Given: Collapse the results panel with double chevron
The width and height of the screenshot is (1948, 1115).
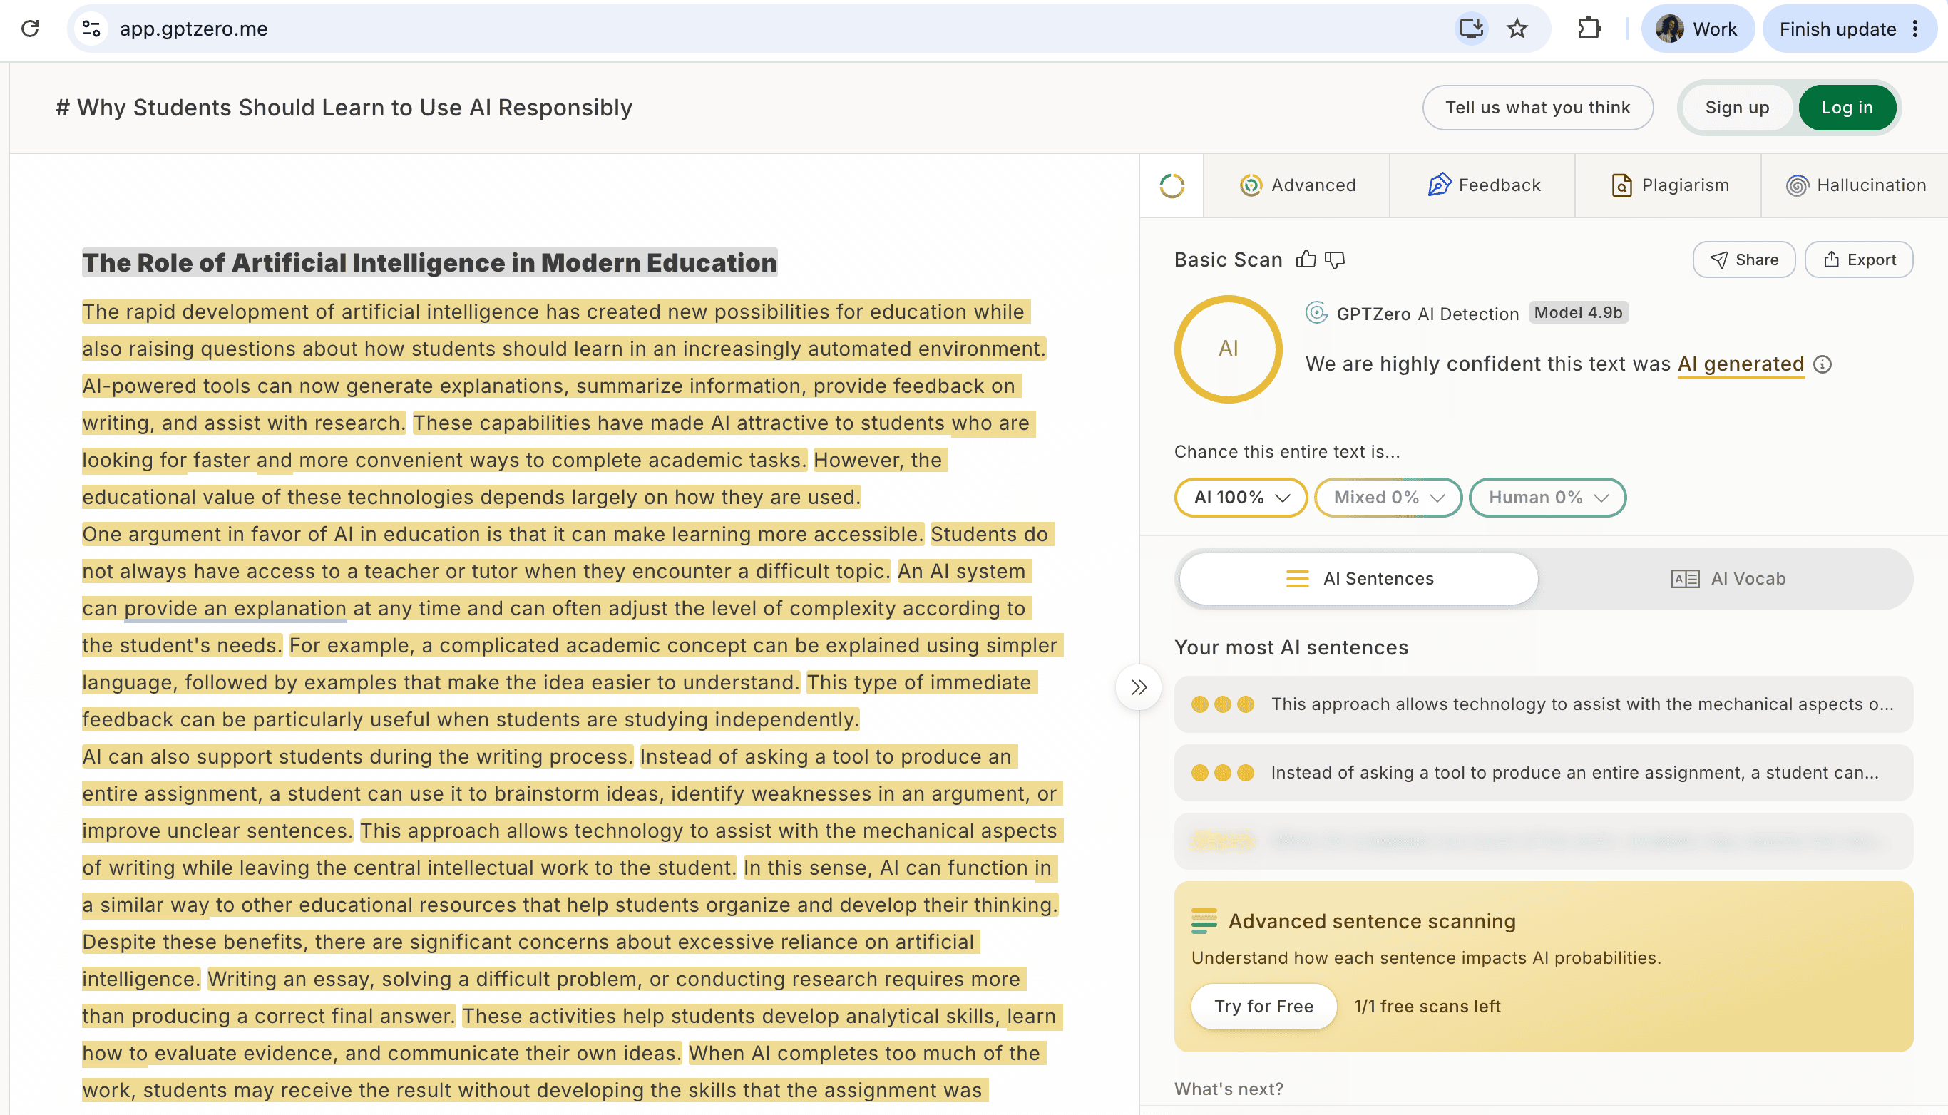Looking at the screenshot, I should 1139,687.
